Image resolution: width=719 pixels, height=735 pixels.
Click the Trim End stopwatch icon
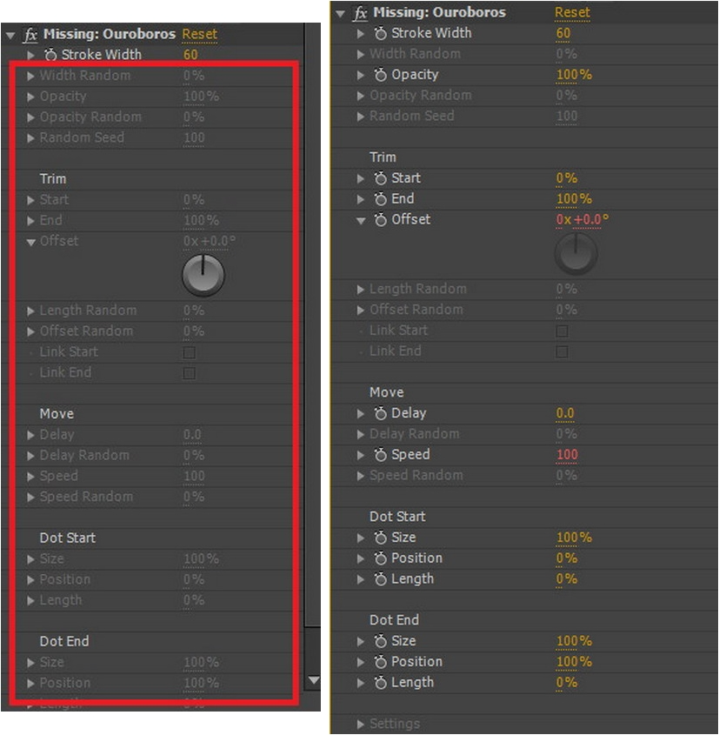[380, 198]
